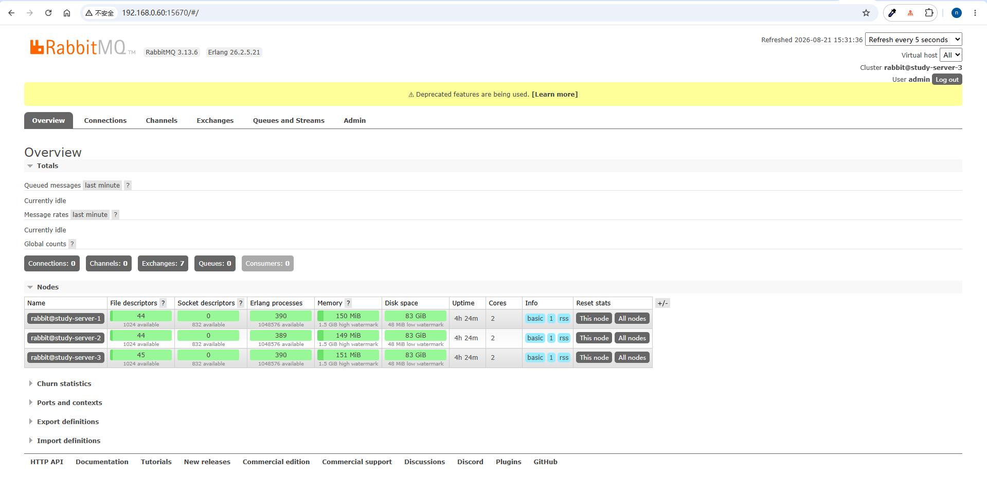Screen dimensions: 987x495
Task: Open the Admin tab
Action: pyautogui.click(x=355, y=121)
